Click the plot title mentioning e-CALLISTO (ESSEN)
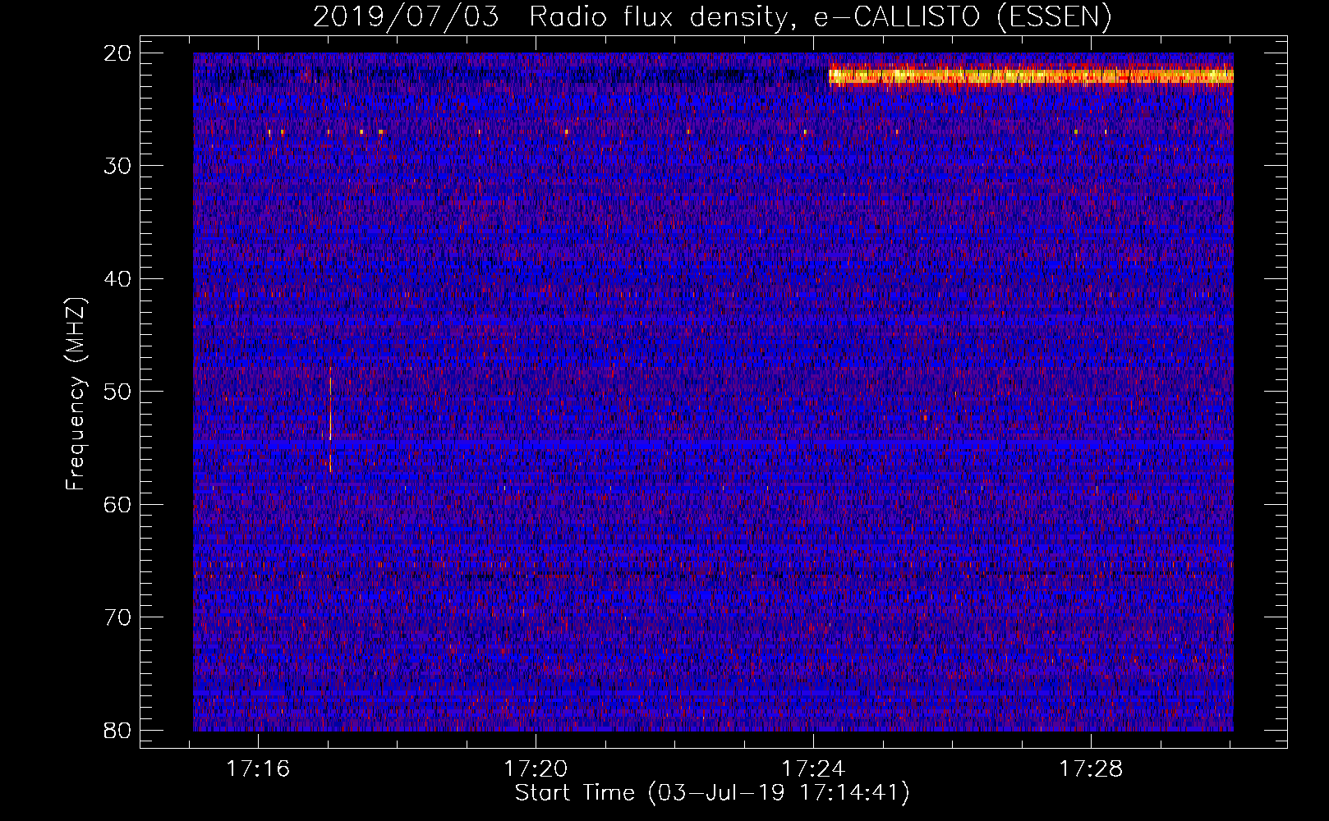The image size is (1329, 821). (712, 16)
